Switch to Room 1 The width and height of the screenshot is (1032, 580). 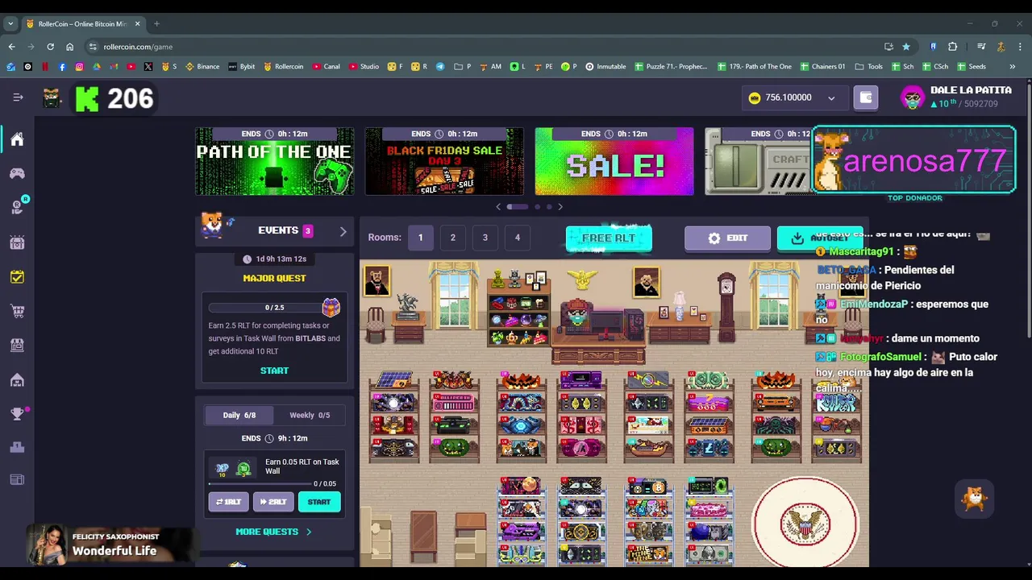pyautogui.click(x=420, y=238)
